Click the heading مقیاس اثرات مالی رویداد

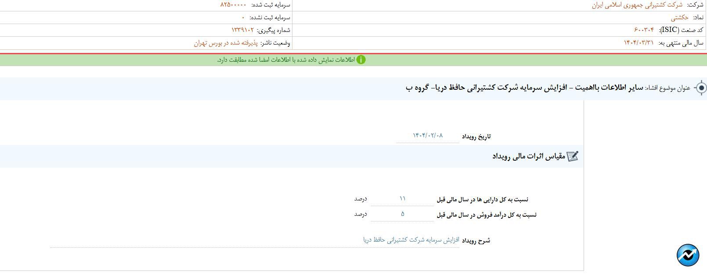tap(529, 156)
